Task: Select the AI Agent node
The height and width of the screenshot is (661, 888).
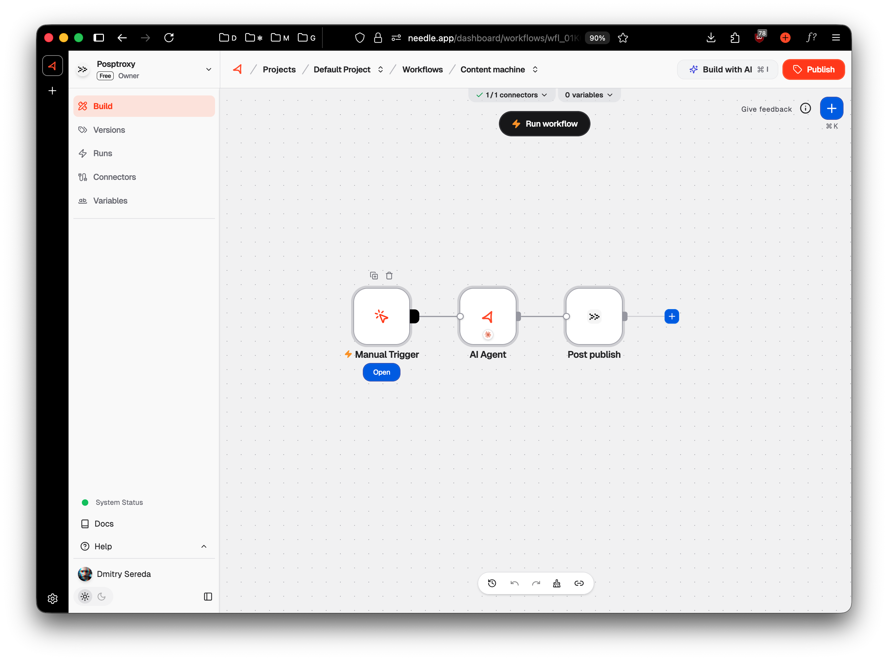Action: pos(488,316)
